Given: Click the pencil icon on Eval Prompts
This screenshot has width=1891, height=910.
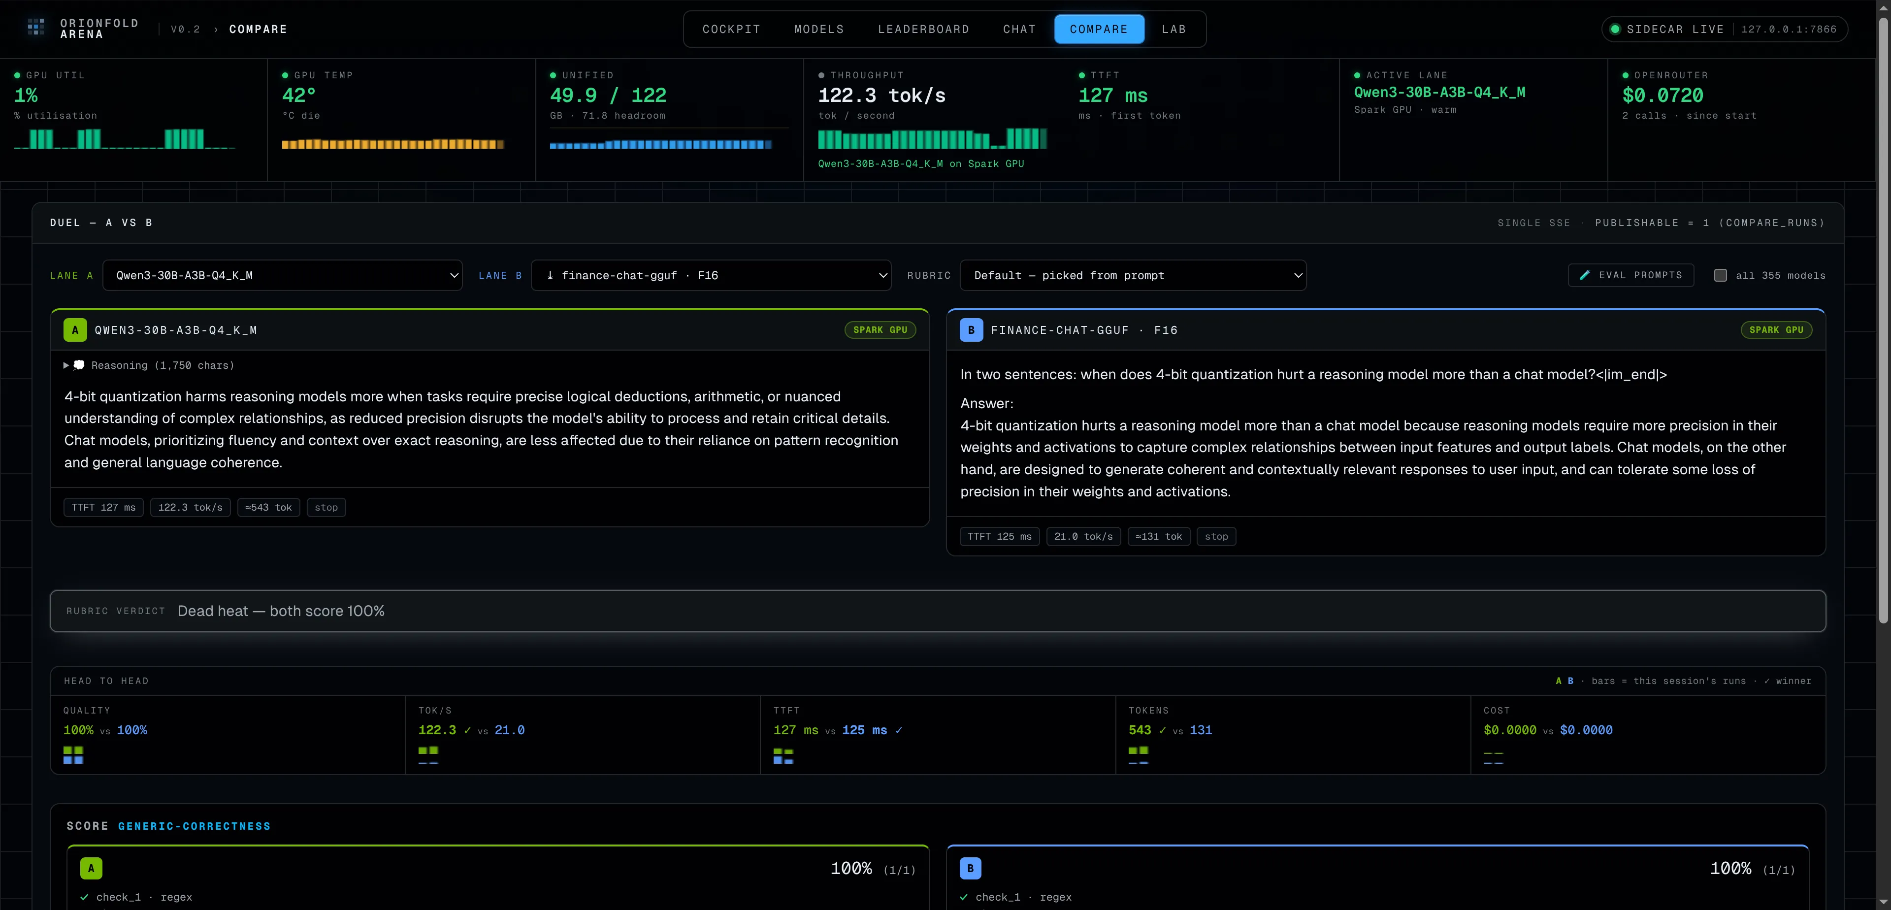Looking at the screenshot, I should 1584,275.
